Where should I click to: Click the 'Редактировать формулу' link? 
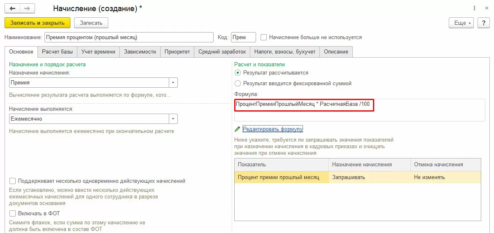[x=273, y=129]
